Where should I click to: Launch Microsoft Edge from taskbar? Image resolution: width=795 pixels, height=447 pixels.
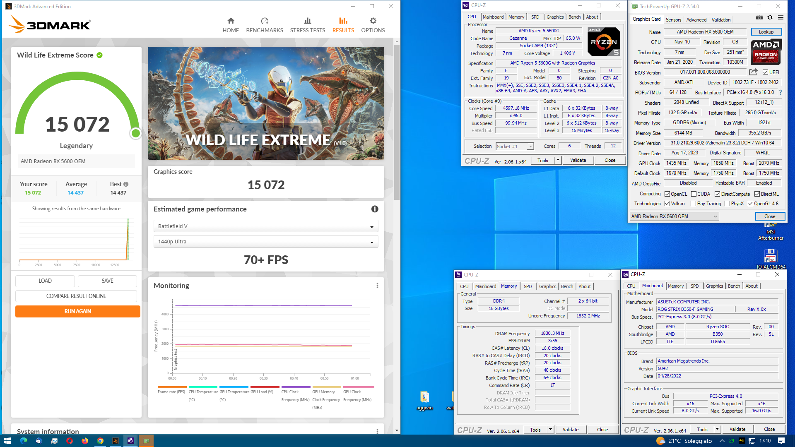click(x=23, y=441)
